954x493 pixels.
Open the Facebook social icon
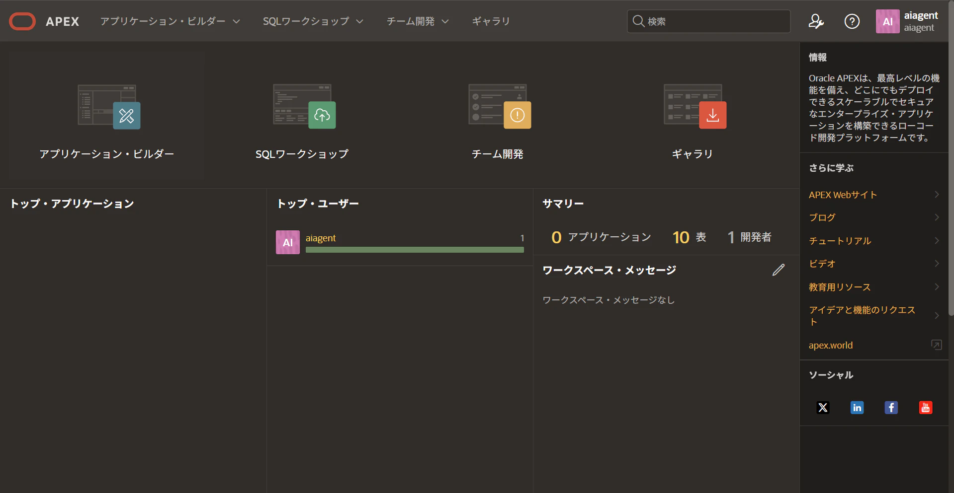(x=891, y=408)
